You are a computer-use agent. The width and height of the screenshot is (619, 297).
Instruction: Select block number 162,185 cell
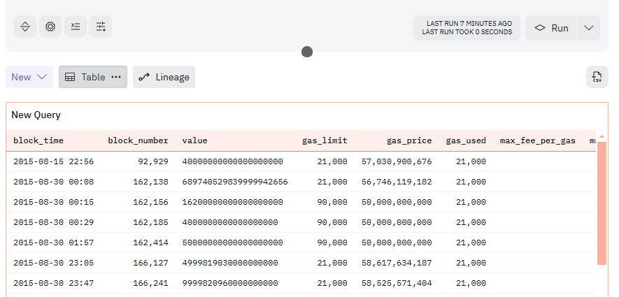(150, 222)
